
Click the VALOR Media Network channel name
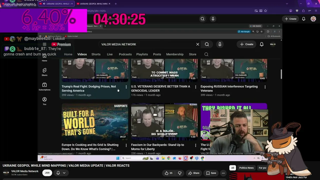[x=25, y=171]
